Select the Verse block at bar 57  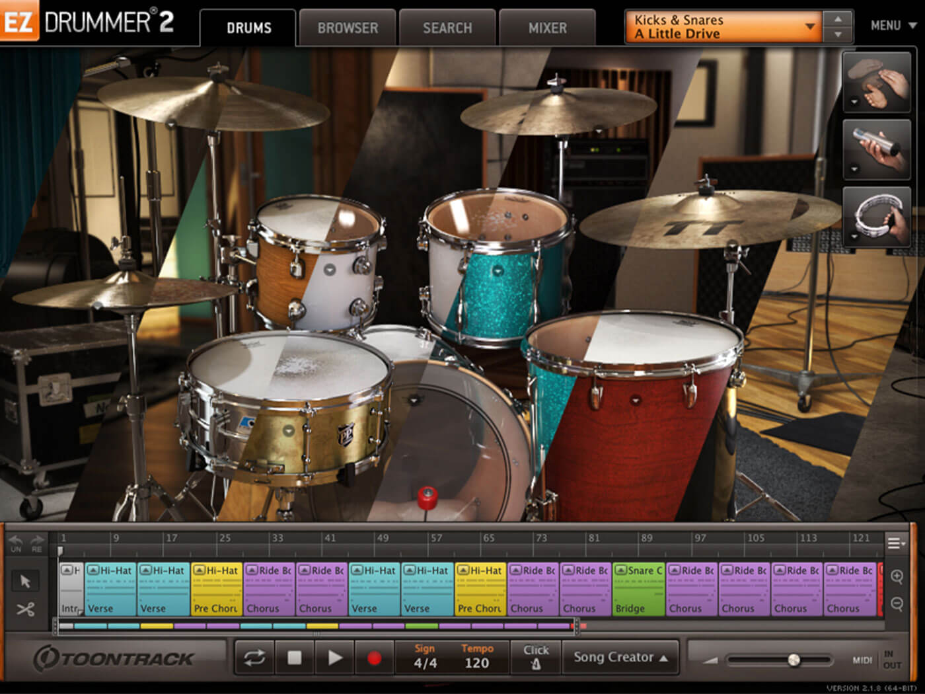tap(427, 589)
